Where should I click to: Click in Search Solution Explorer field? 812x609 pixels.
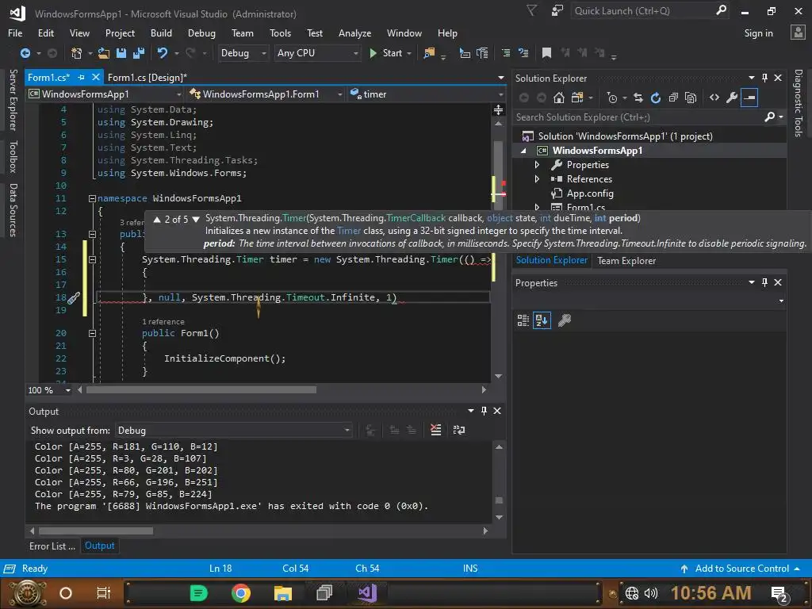tap(638, 117)
